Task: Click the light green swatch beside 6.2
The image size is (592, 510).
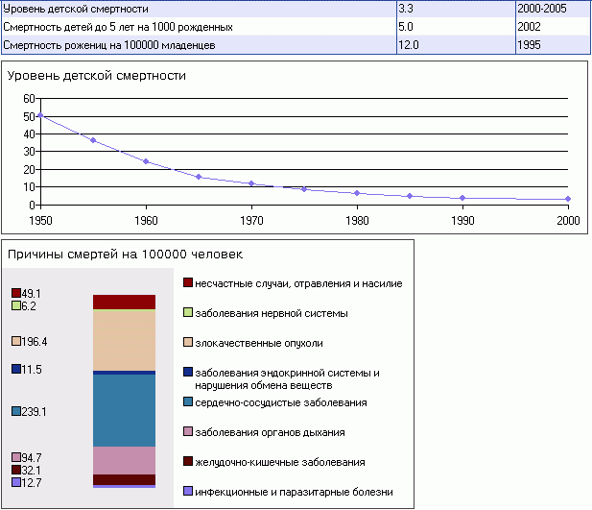Action: (15, 305)
